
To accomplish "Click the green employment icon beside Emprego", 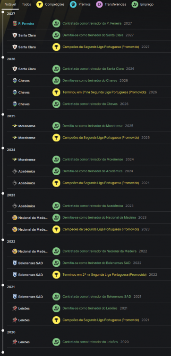I will coord(135,5).
